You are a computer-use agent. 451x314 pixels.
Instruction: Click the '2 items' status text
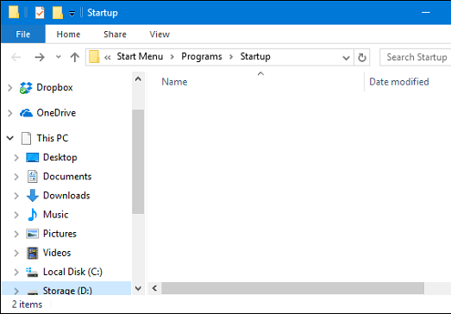point(27,305)
